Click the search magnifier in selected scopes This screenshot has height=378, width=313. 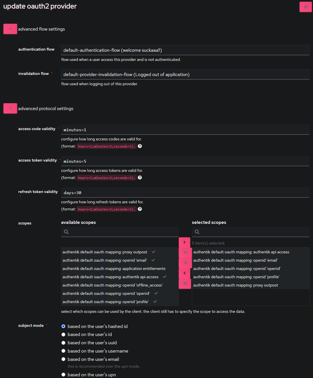pyautogui.click(x=197, y=232)
